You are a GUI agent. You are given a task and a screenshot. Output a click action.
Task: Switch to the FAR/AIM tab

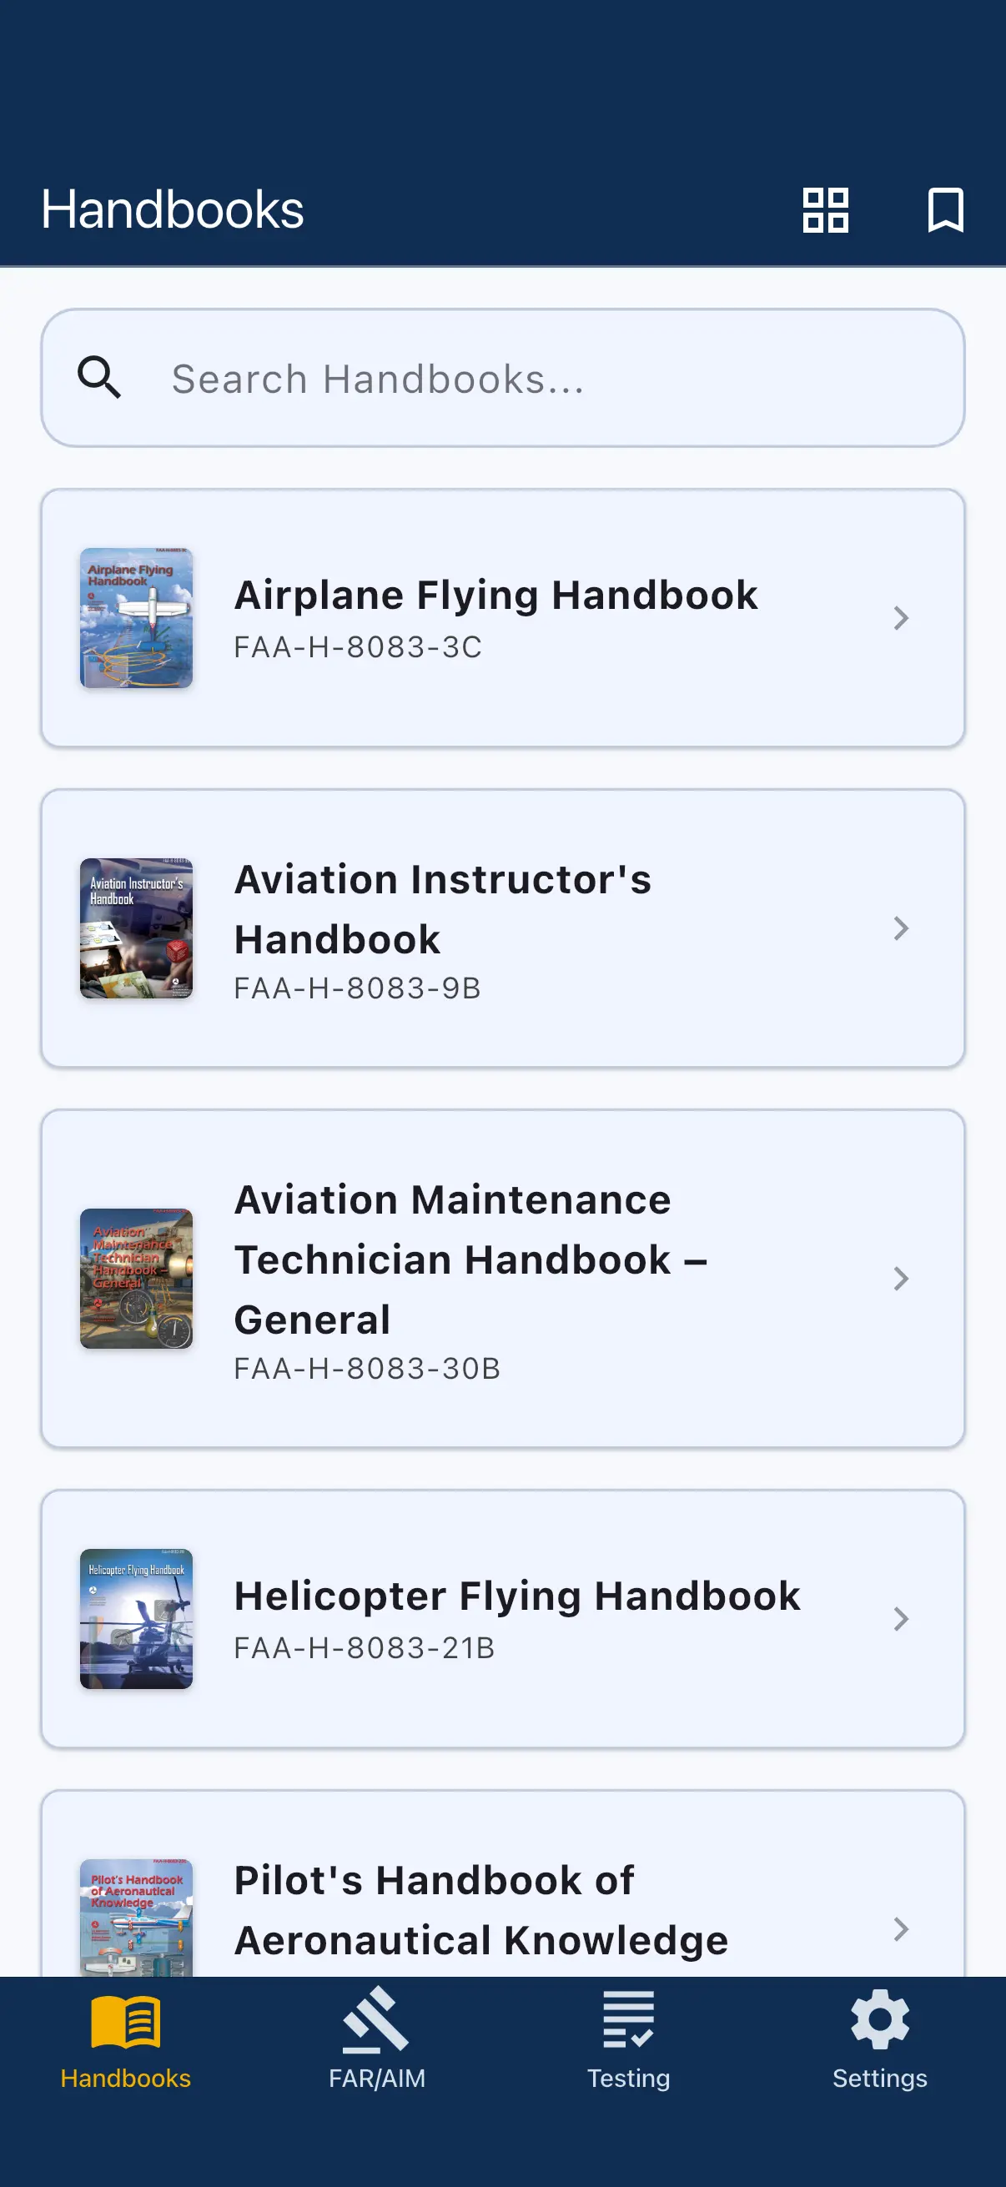tap(377, 2039)
